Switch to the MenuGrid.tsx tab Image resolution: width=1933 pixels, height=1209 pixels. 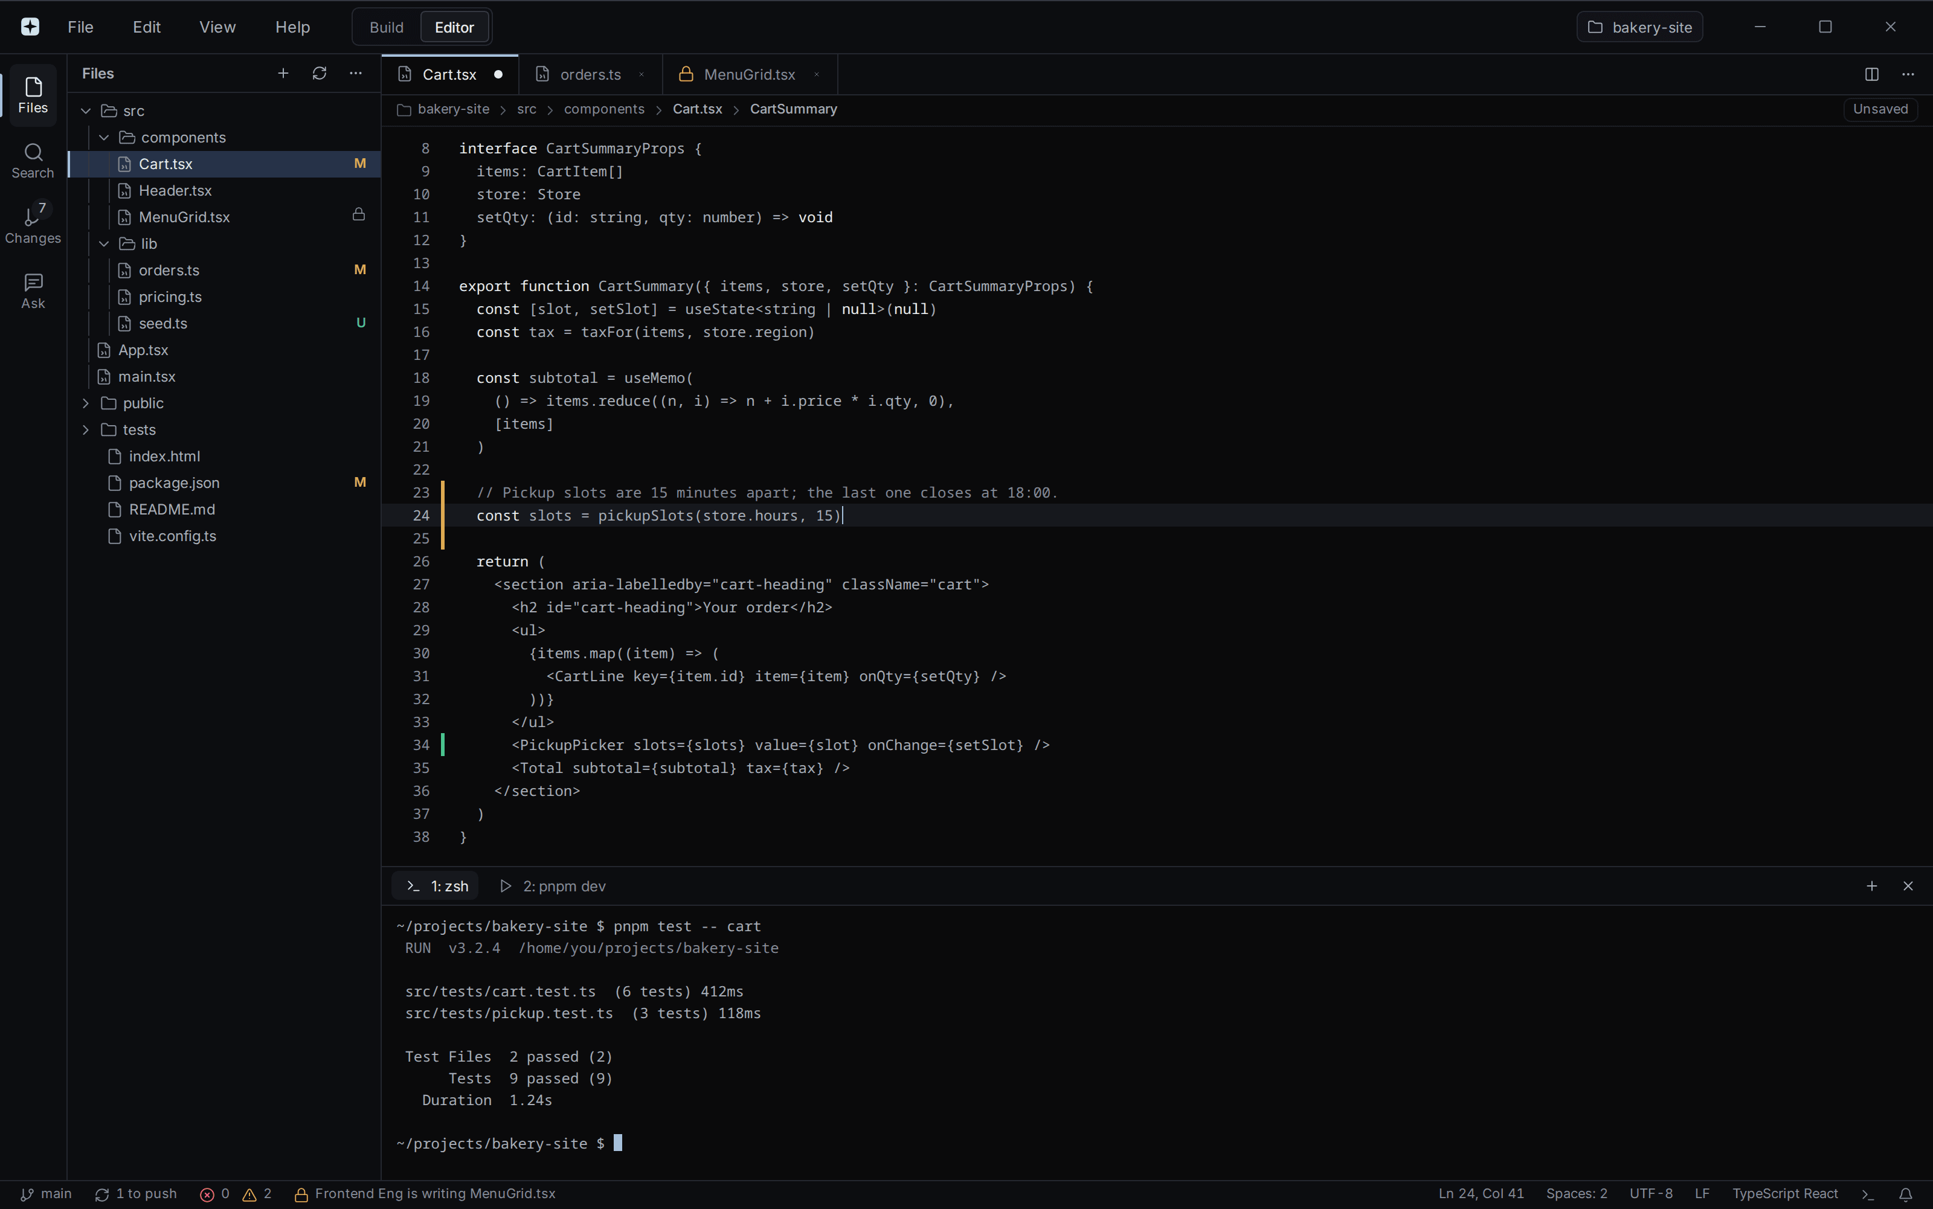click(x=750, y=74)
